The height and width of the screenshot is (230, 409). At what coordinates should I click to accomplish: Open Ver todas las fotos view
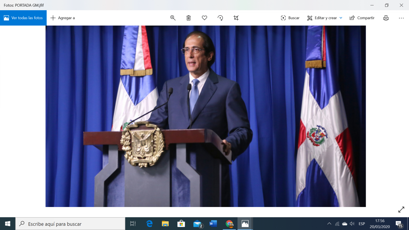(23, 18)
